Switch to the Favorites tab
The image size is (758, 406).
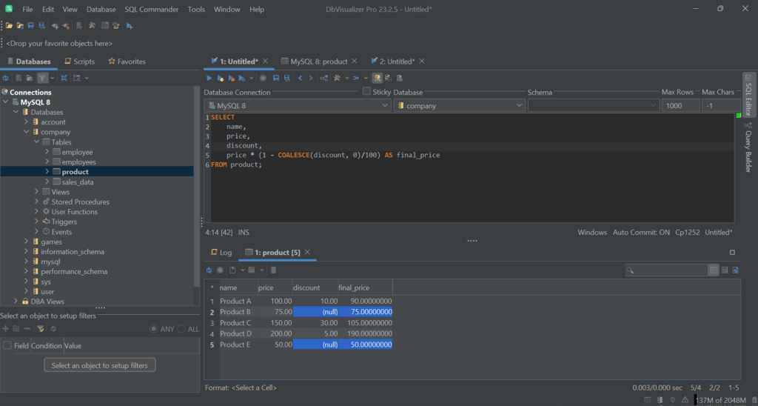pos(127,61)
